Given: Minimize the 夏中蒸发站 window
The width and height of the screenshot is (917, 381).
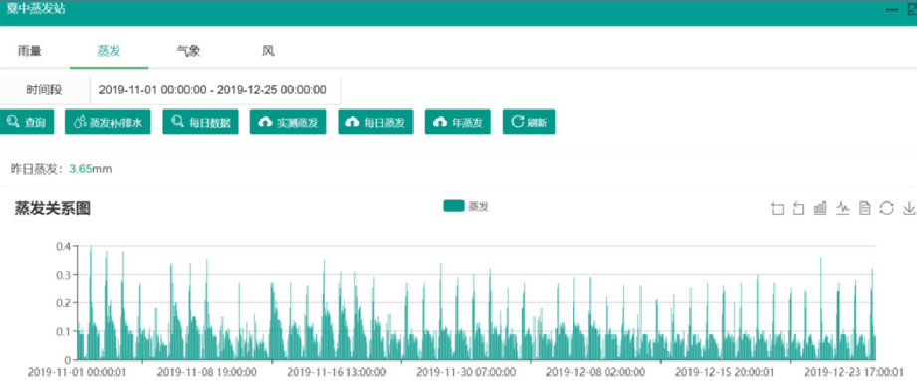Looking at the screenshot, I should 892,11.
